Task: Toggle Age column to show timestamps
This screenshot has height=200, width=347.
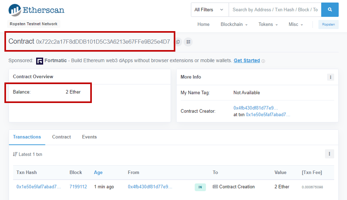Action: [x=98, y=172]
